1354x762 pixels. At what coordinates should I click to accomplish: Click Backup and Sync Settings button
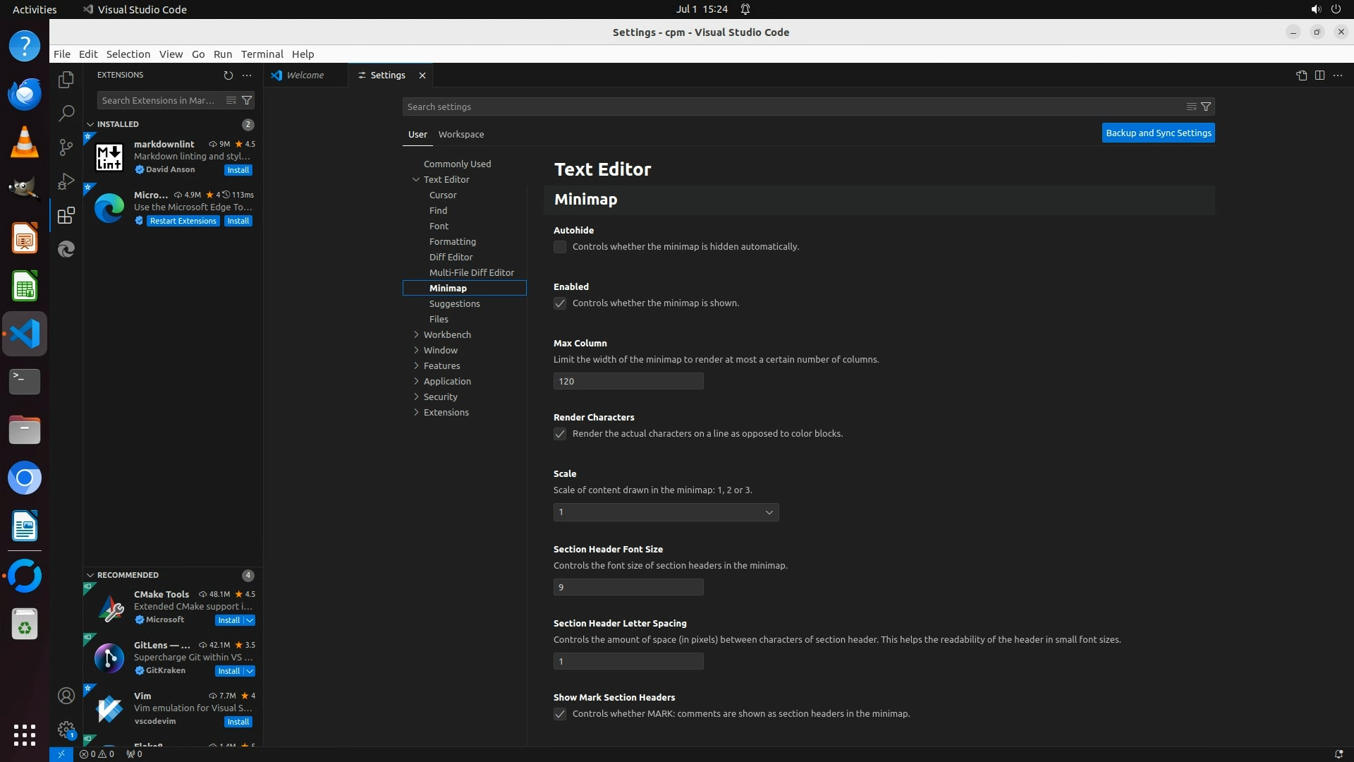1158,133
